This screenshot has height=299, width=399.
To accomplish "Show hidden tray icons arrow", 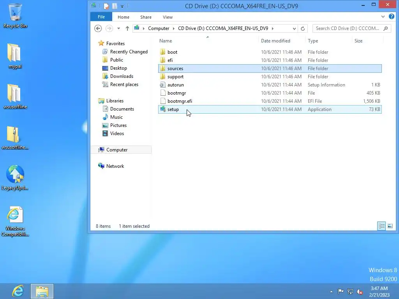I will [331, 292].
